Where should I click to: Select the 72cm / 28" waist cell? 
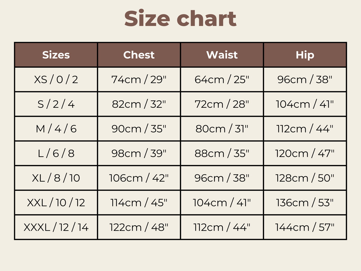[x=222, y=104]
